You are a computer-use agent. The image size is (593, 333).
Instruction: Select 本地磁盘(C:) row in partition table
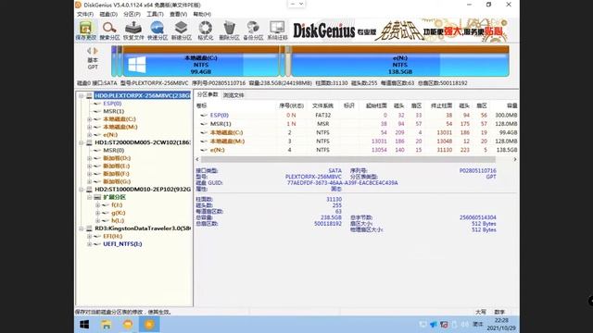pyautogui.click(x=356, y=132)
